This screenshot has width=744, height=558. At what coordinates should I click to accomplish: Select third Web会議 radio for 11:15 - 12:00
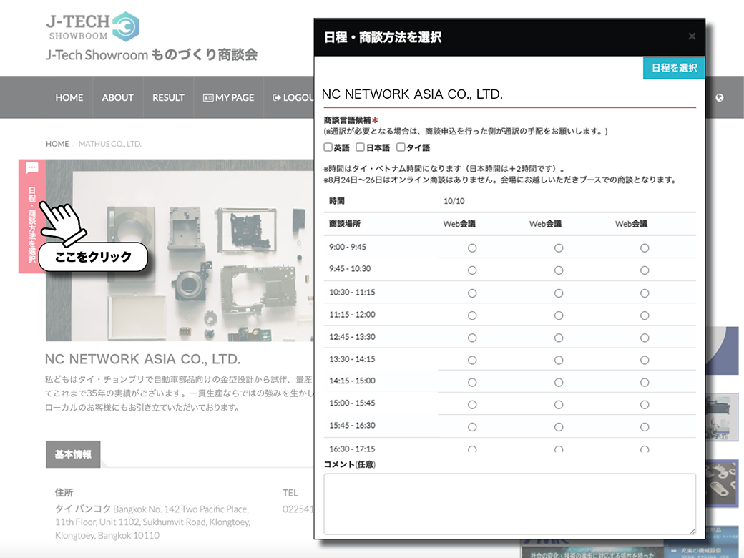tap(645, 315)
